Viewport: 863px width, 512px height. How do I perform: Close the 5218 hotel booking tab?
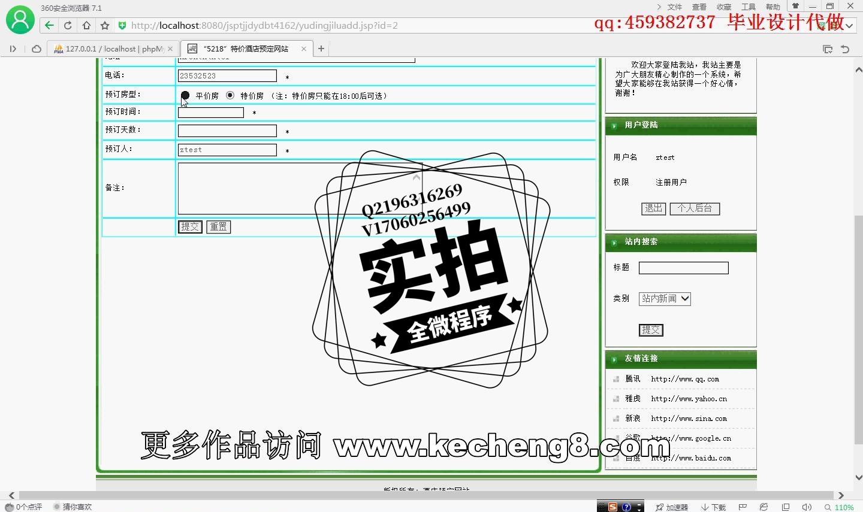tap(304, 49)
